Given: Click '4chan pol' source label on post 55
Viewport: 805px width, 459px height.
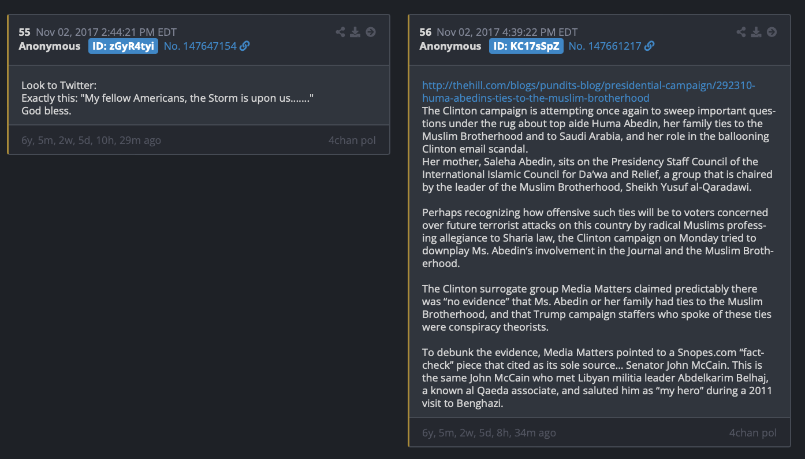Looking at the screenshot, I should click(352, 140).
